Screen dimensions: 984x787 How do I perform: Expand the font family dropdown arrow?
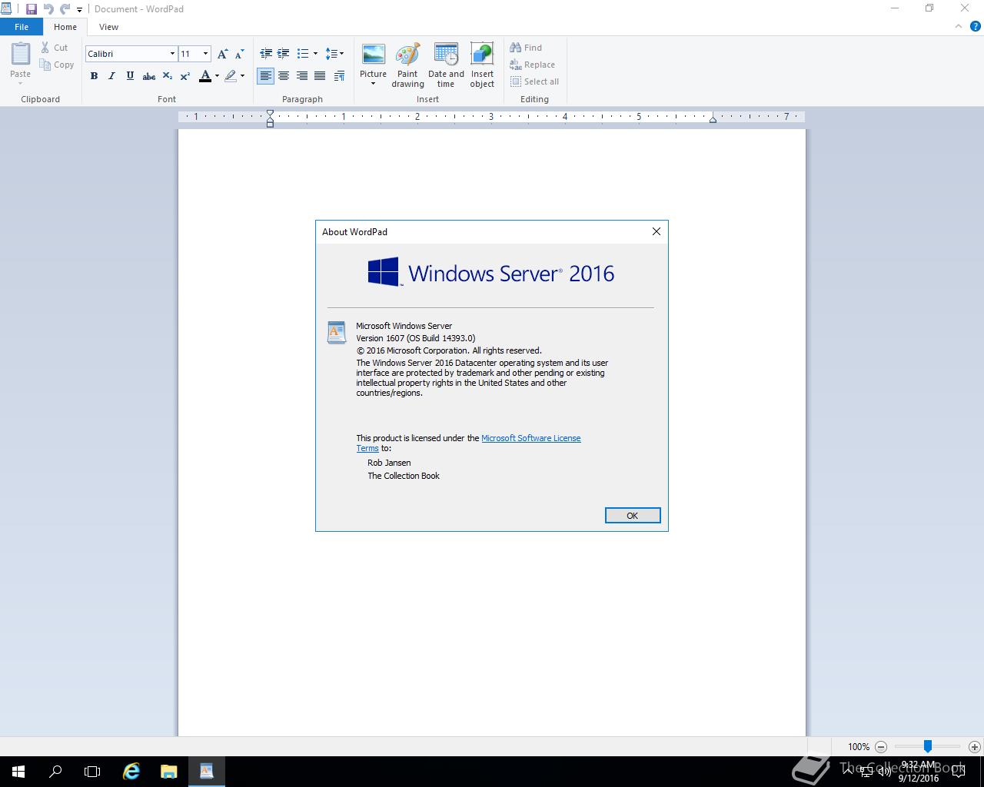172,54
